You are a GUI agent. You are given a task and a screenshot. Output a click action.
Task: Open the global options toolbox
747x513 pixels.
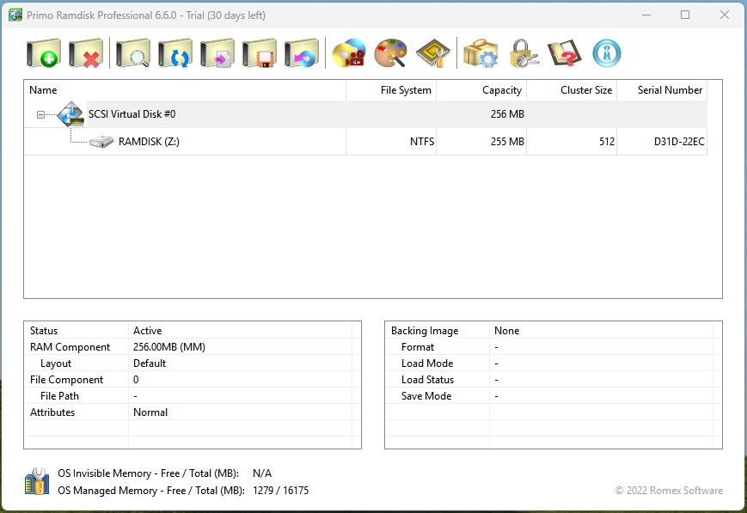481,52
